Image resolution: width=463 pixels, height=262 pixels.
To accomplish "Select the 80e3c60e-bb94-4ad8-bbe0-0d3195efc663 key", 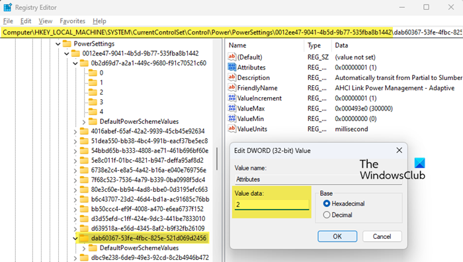I will coord(149,189).
